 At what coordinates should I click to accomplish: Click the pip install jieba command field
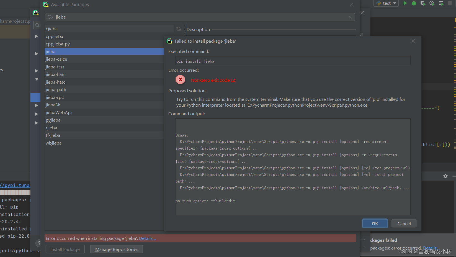tap(293, 61)
